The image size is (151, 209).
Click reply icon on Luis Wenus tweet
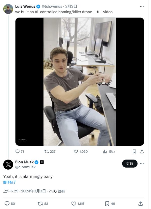(x=17, y=151)
